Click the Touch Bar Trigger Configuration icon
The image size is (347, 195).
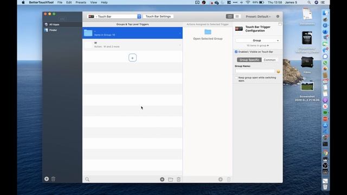coord(239,29)
